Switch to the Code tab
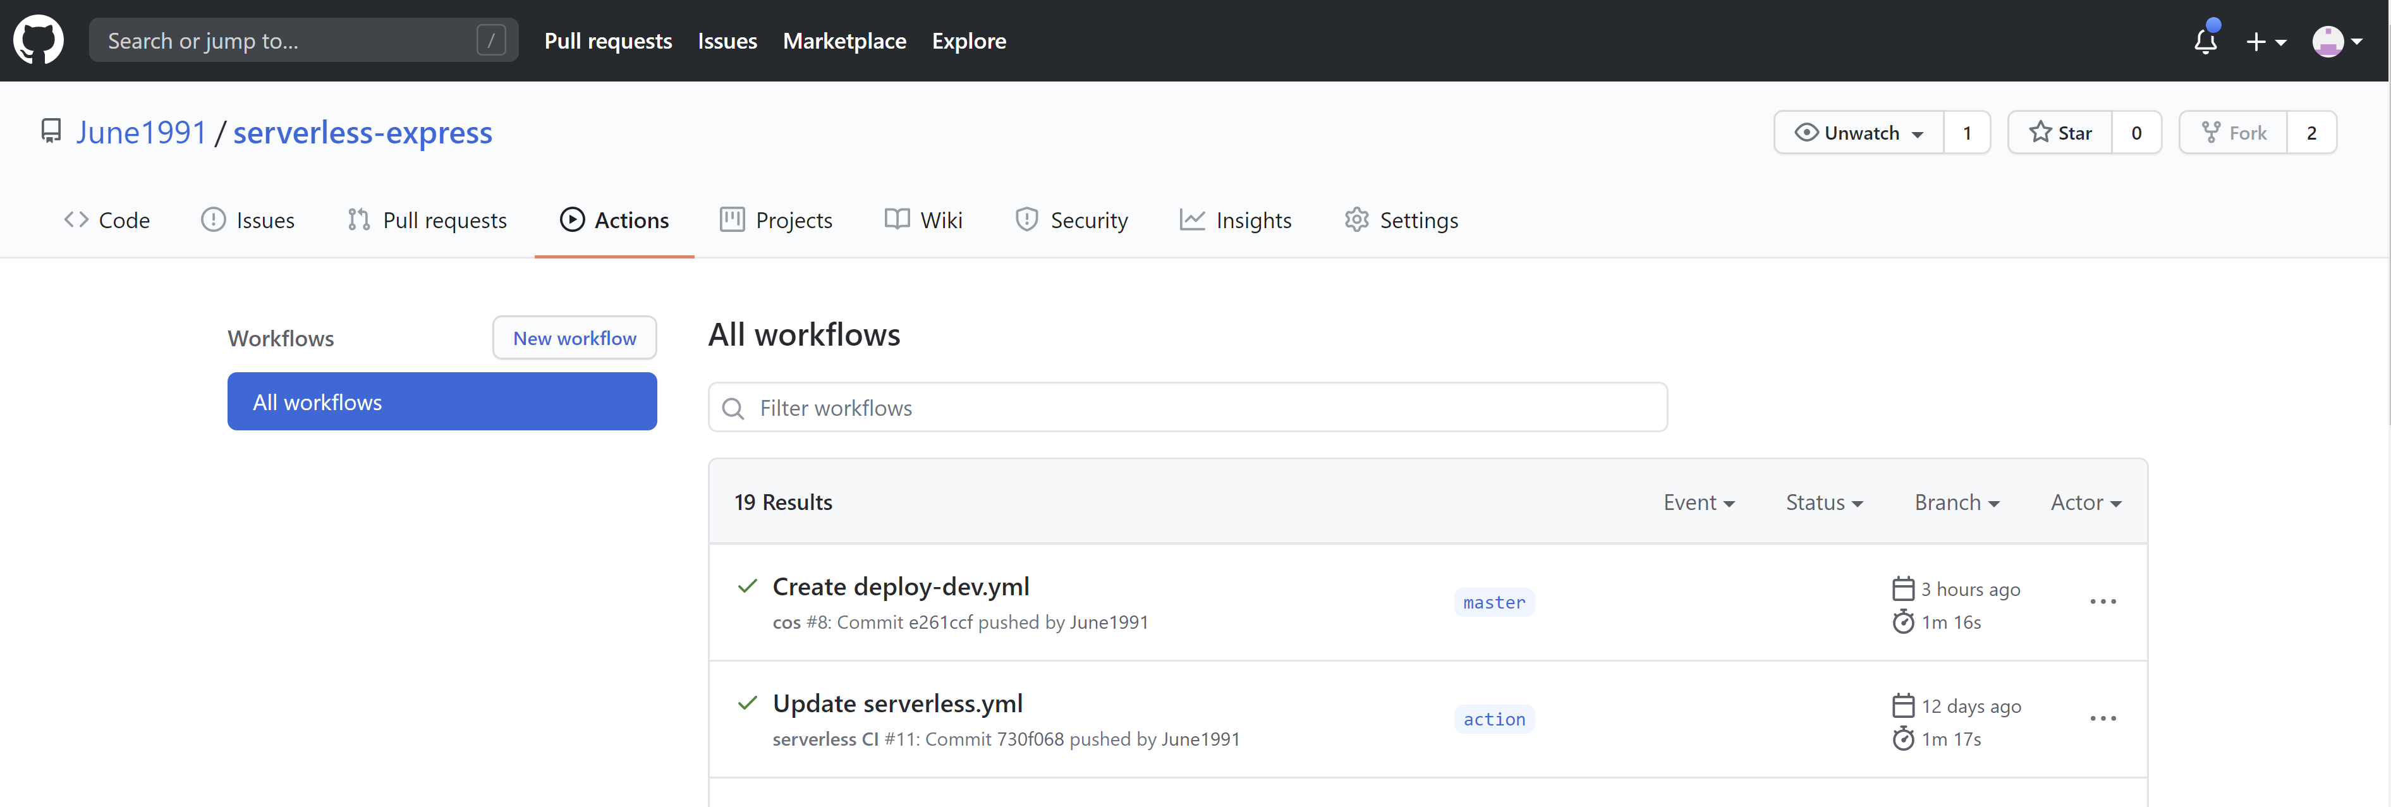 click(107, 220)
